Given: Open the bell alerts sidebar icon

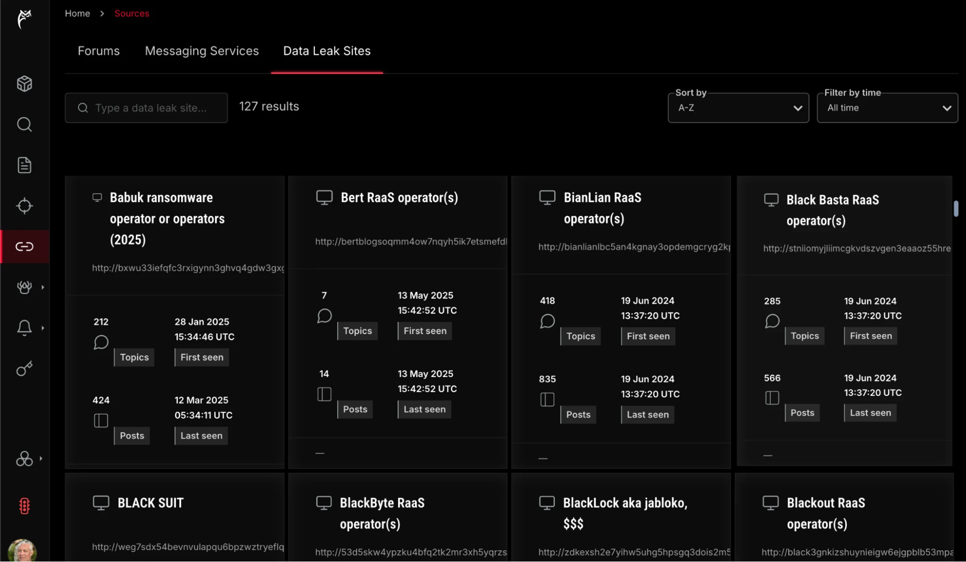Looking at the screenshot, I should pos(24,328).
